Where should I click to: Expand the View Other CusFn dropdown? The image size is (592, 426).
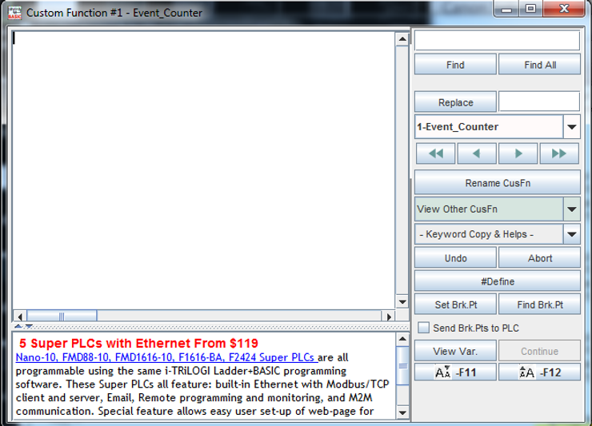572,209
